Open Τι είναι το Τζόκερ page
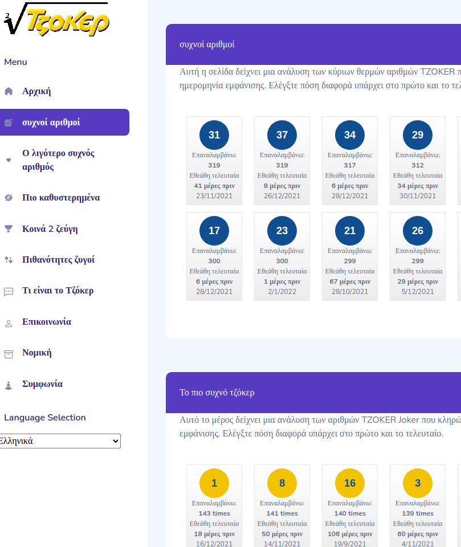 pyautogui.click(x=58, y=290)
